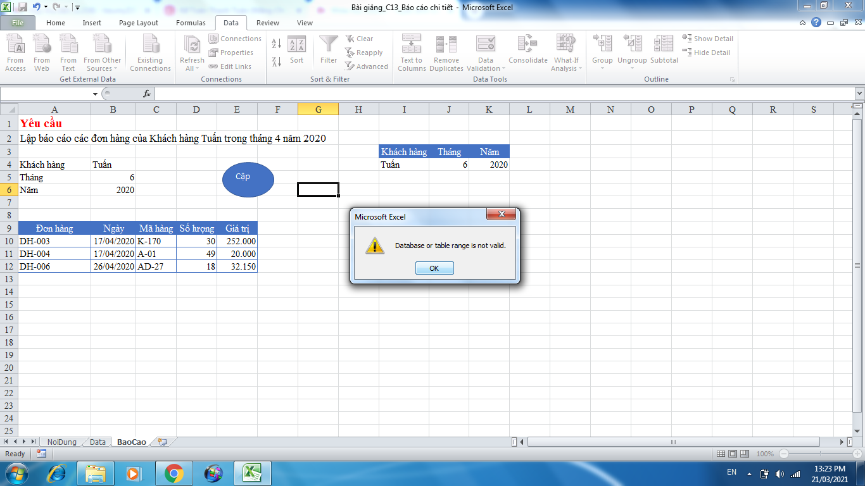The height and width of the screenshot is (486, 865).
Task: Switch to Page Layout view in status bar
Action: [733, 454]
